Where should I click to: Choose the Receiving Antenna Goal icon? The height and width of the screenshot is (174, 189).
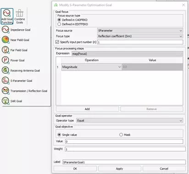coord(6,71)
